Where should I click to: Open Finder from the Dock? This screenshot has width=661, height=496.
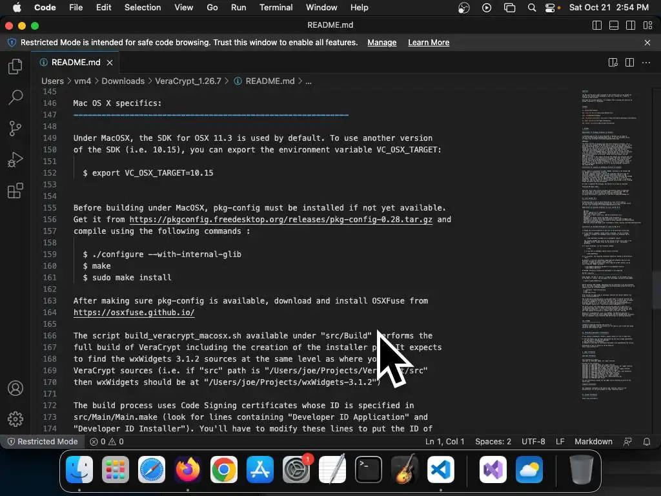79,470
